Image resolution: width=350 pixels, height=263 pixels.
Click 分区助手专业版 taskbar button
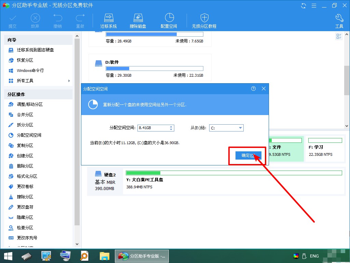(142, 256)
